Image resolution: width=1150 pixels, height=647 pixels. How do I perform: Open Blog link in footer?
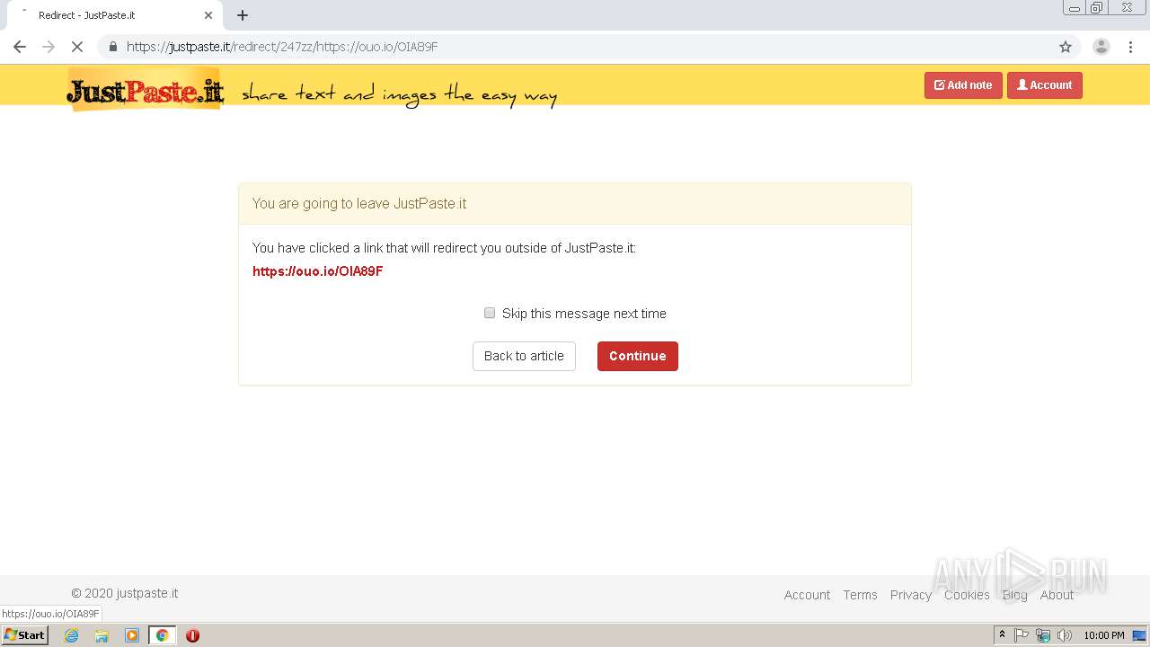point(1014,595)
